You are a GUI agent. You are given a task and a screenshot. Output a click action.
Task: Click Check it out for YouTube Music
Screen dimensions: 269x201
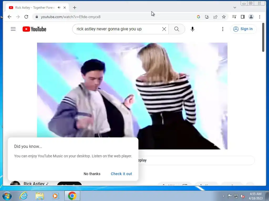click(121, 174)
